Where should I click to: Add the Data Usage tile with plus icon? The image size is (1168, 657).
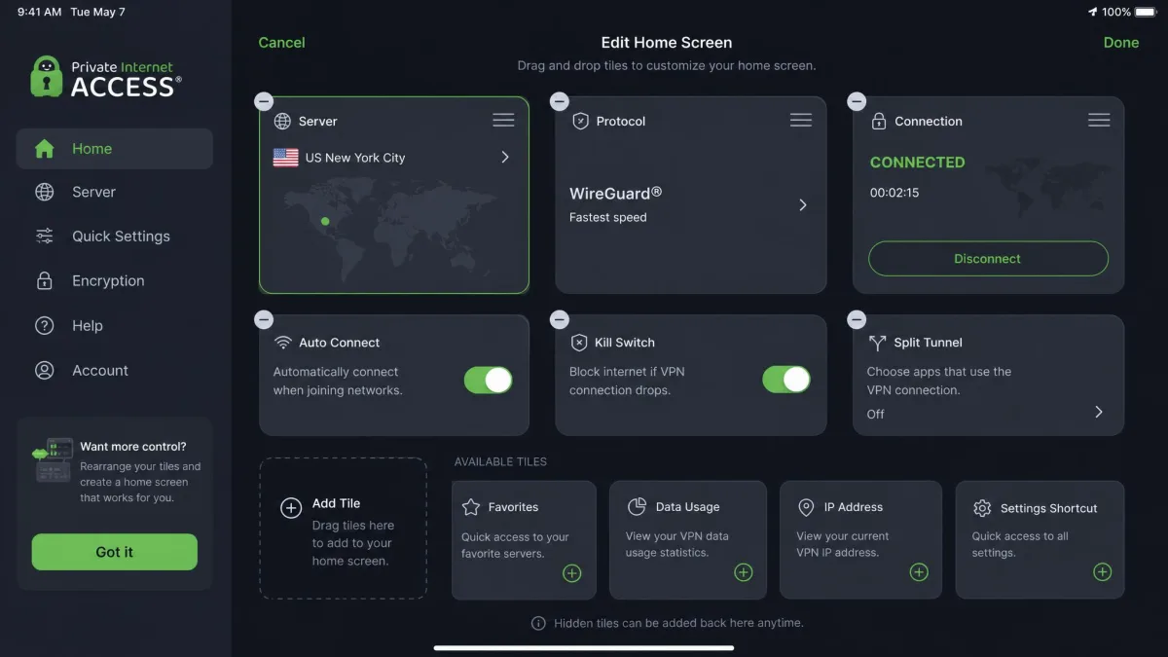(x=744, y=572)
